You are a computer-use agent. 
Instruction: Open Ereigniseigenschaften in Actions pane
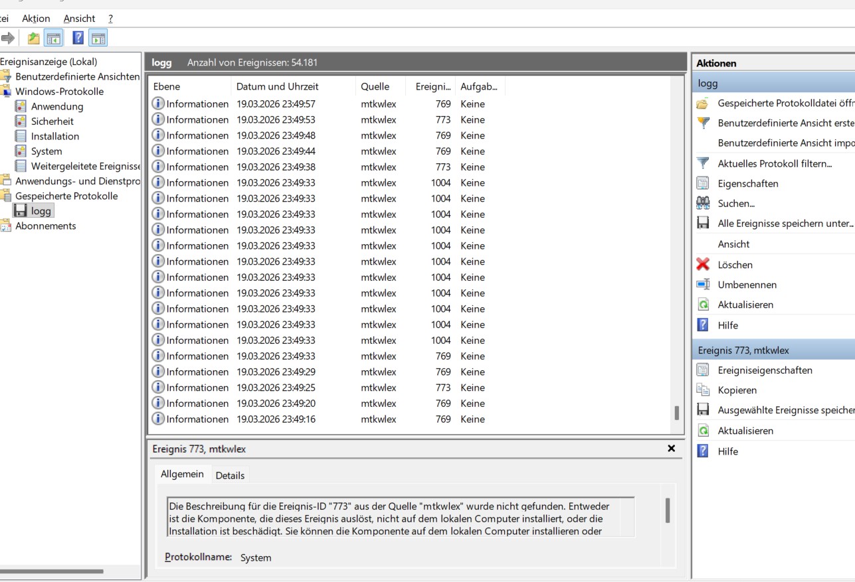(765, 370)
